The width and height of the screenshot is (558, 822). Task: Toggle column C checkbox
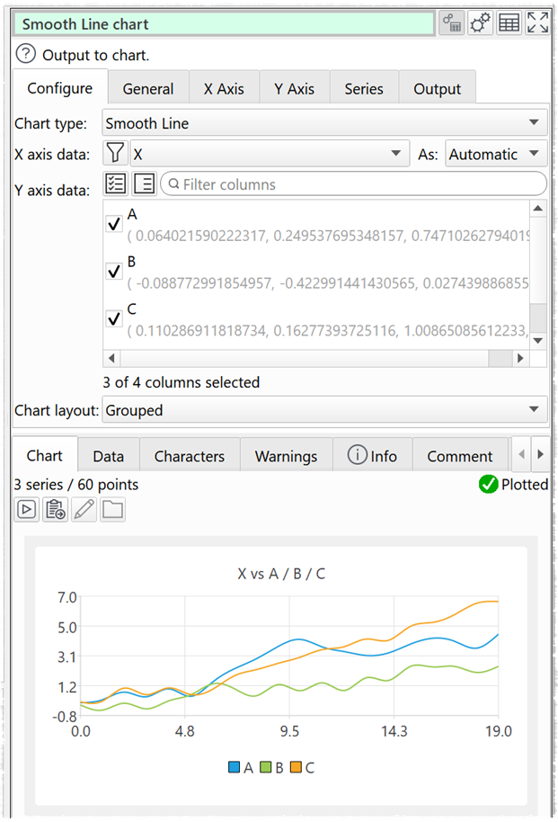coord(115,319)
